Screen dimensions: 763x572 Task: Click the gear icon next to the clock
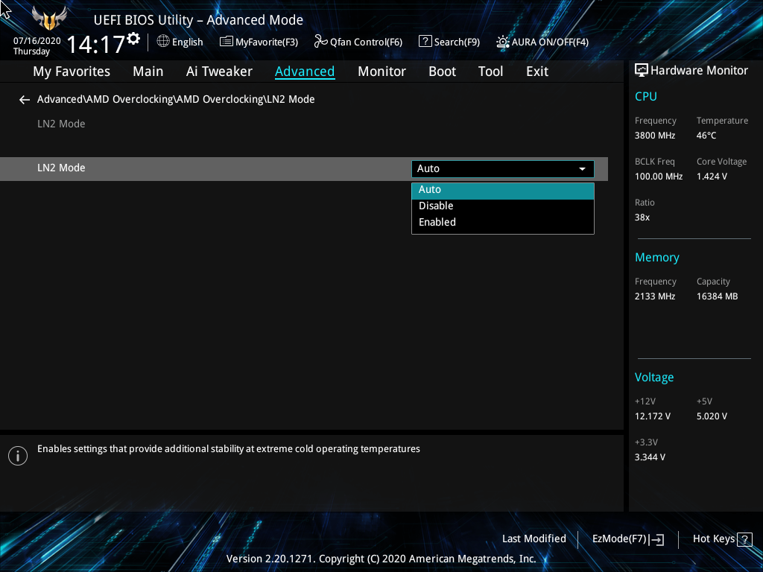coord(133,39)
